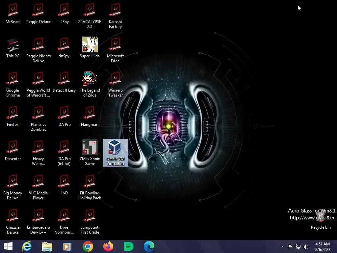This screenshot has width=337, height=253.
Task: Click the media player taskbar icon
Action: click(x=67, y=246)
